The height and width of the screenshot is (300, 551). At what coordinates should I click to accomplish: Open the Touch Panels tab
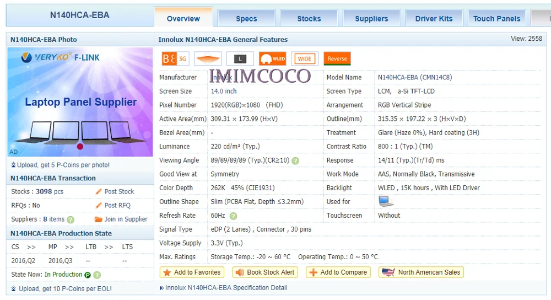pos(496,18)
